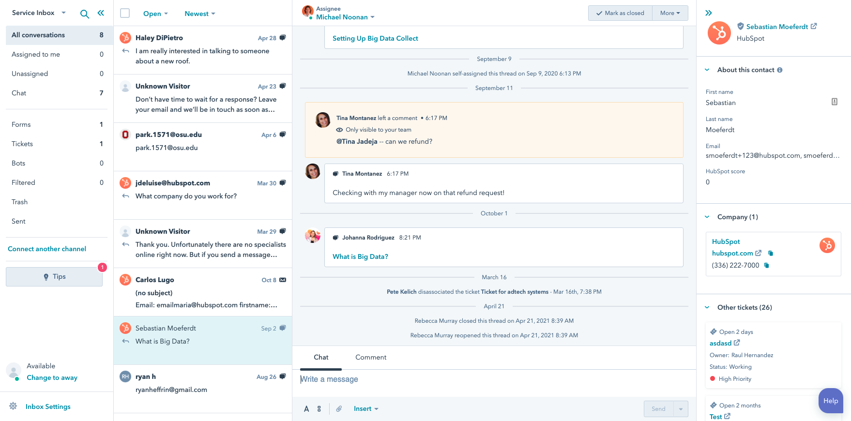Viewport: 851px width, 421px height.
Task: Open text formatting with the A icon
Action: point(306,409)
